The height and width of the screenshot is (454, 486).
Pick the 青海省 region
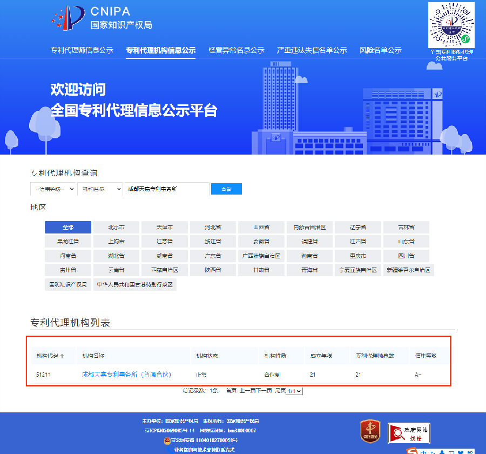tap(309, 270)
